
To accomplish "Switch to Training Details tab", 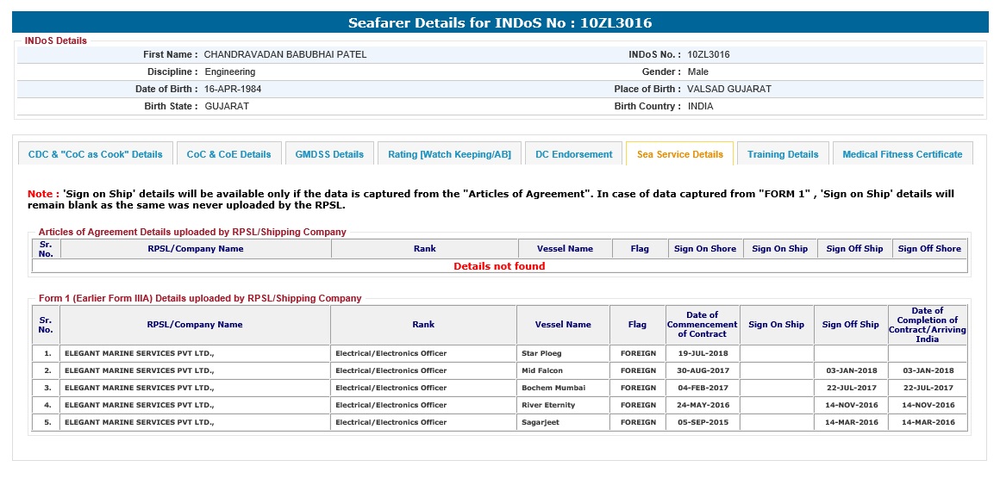I will (x=783, y=154).
